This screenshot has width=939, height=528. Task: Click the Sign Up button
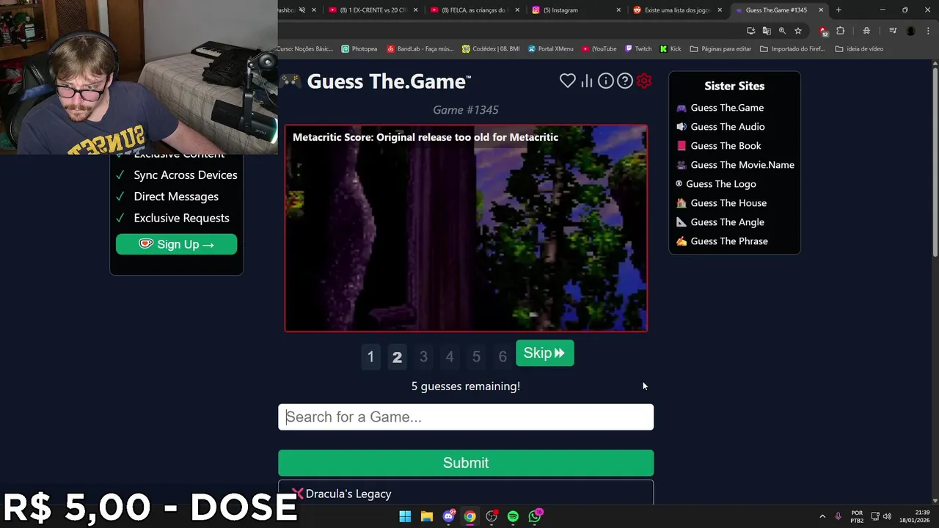pos(176,244)
